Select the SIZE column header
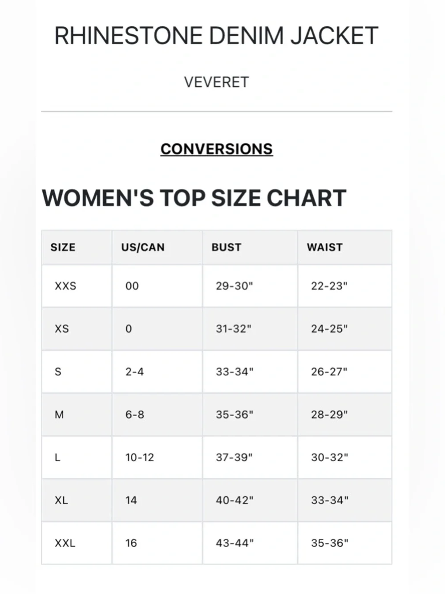This screenshot has height=594, width=445. [x=77, y=247]
